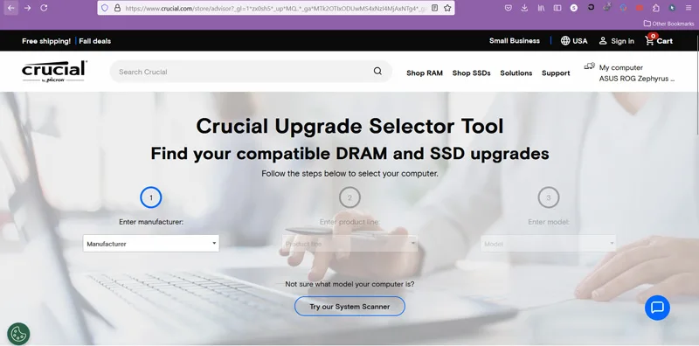Expand the Manufacturer dropdown
Viewport: 699px width, 346px height.
pyautogui.click(x=151, y=244)
